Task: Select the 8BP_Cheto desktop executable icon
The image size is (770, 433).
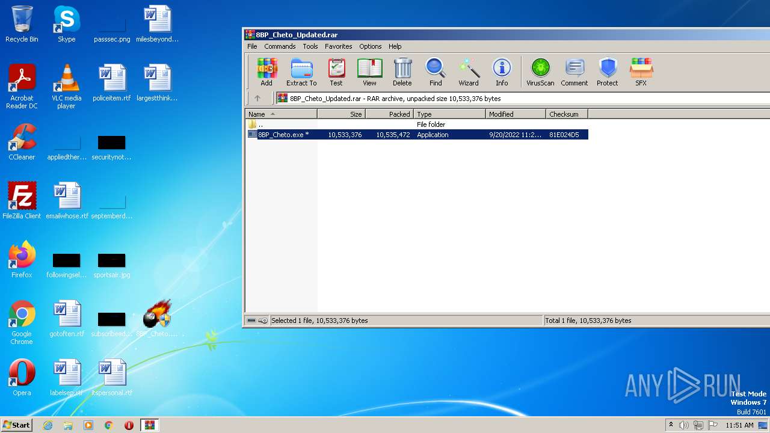Action: 157,319
